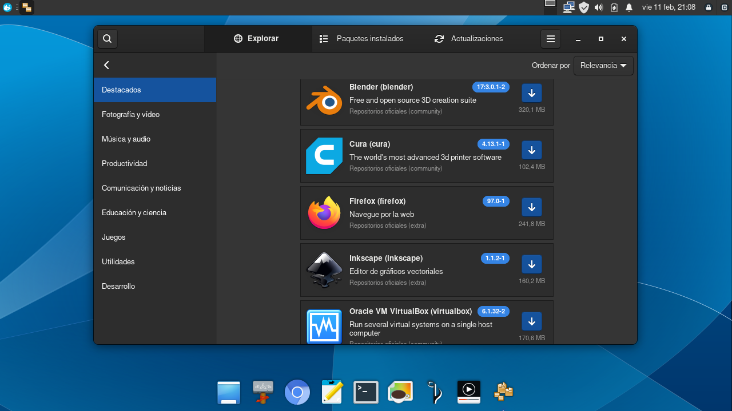The height and width of the screenshot is (411, 732).
Task: Click the top-left applications menu icon
Action: point(7,7)
